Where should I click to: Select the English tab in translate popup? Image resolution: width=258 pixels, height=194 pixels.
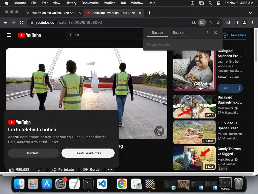click(178, 33)
